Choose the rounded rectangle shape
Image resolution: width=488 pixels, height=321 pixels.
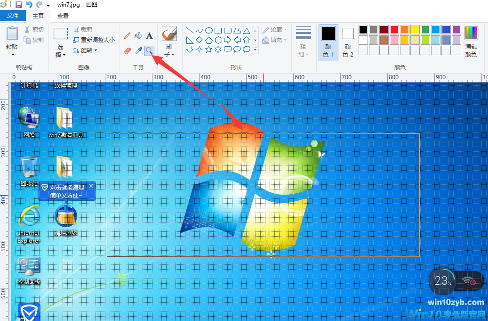point(228,31)
